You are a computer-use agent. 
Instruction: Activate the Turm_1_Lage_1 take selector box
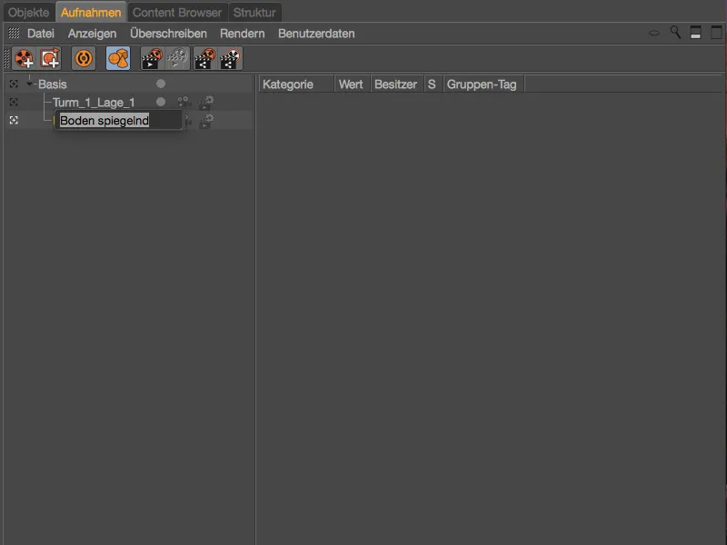(x=14, y=102)
